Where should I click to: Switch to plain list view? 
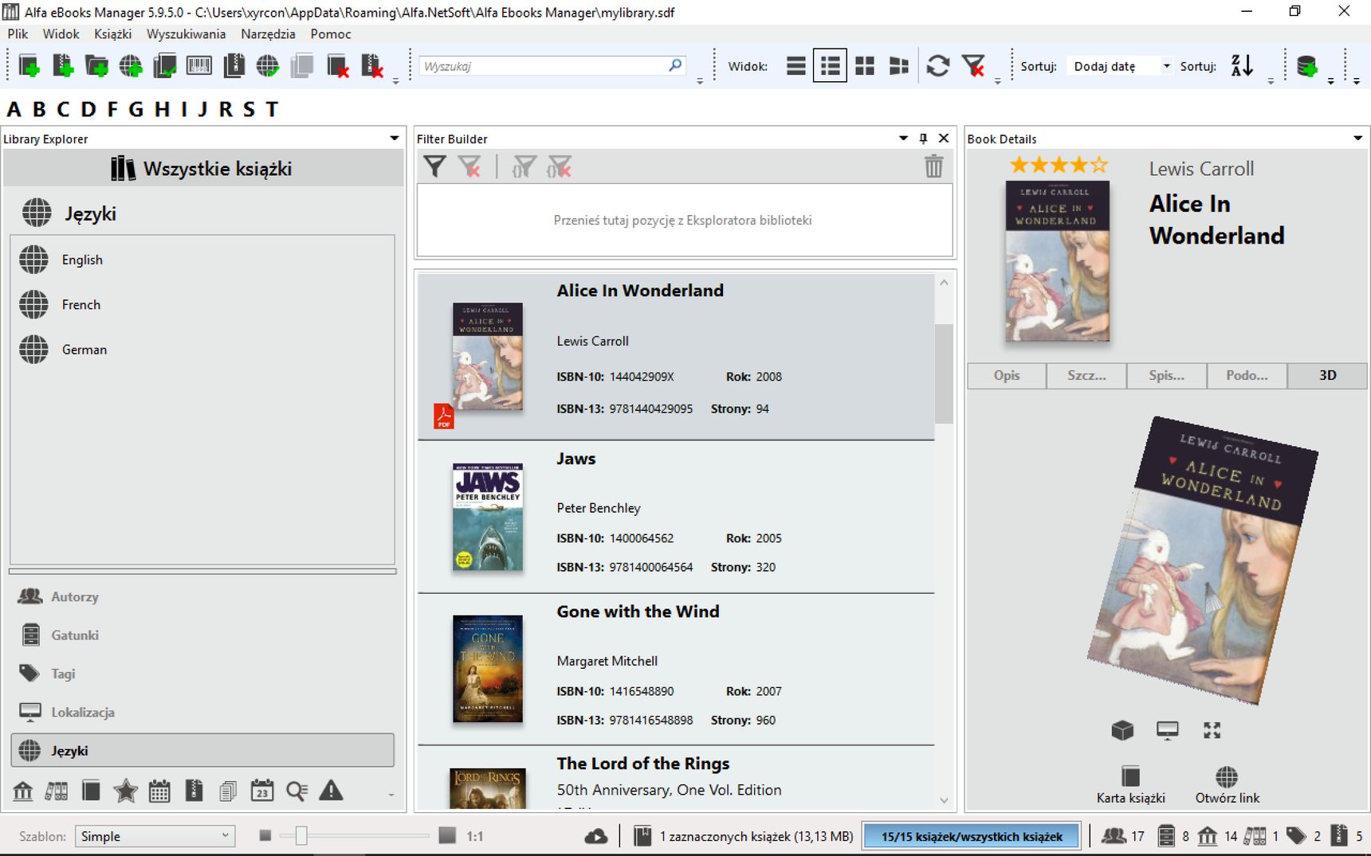tap(795, 66)
